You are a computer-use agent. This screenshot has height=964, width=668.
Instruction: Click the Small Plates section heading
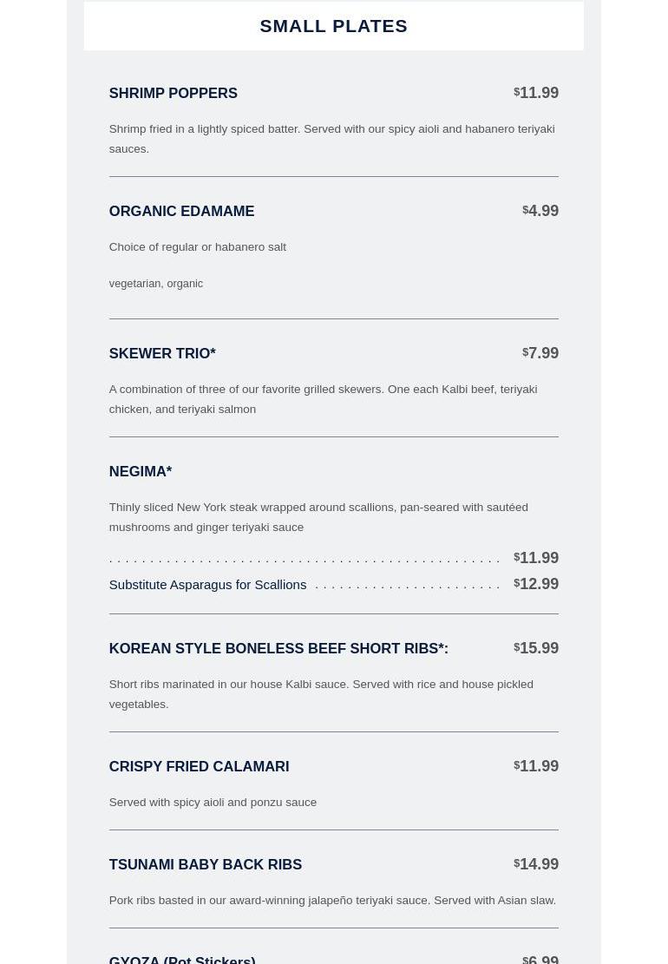(x=333, y=26)
